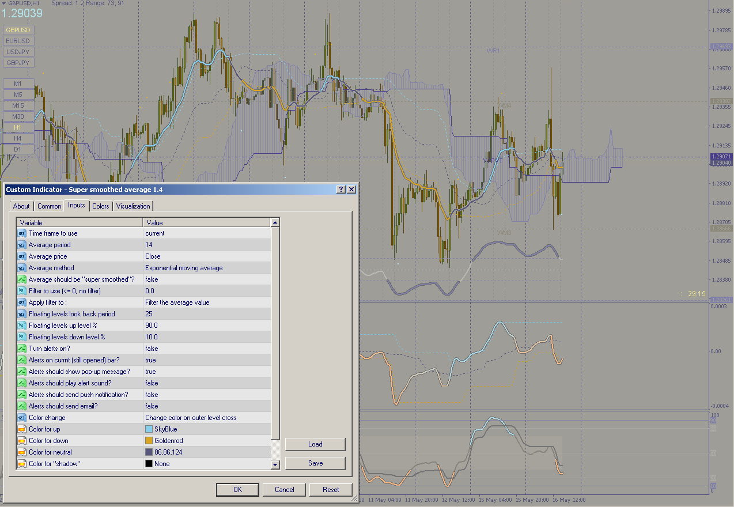This screenshot has width=734, height=507.
Task: Open Apply filter to value dropdown
Action: point(207,302)
